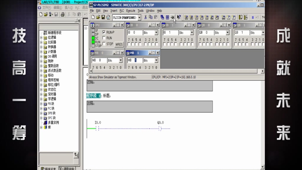This screenshot has width=302, height=170.
Task: Click the Cut scissors icon in PLCSIM
Action: tap(146, 18)
